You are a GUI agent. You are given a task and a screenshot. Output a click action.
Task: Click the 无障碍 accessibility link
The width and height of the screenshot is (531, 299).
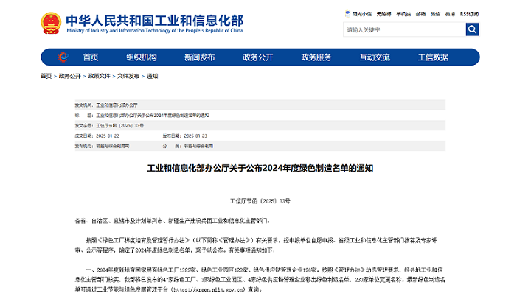point(383,13)
